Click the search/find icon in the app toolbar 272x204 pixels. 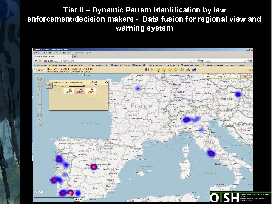point(182,70)
